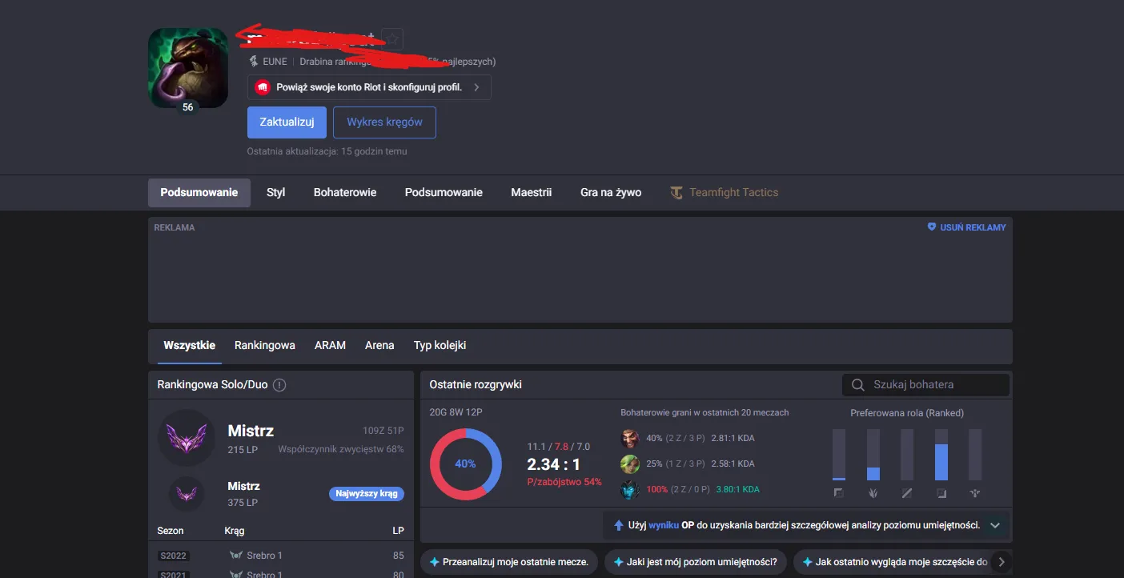Click the red Riot fist icon
1124x578 pixels.
click(x=262, y=87)
